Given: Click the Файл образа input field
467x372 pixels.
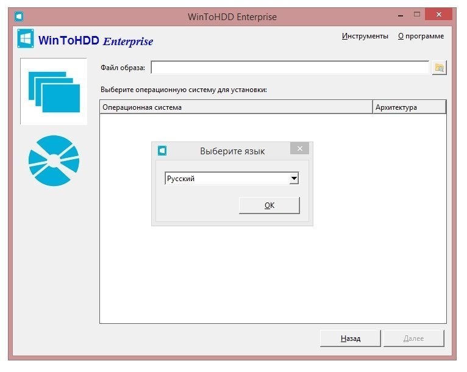Looking at the screenshot, I should pos(290,68).
